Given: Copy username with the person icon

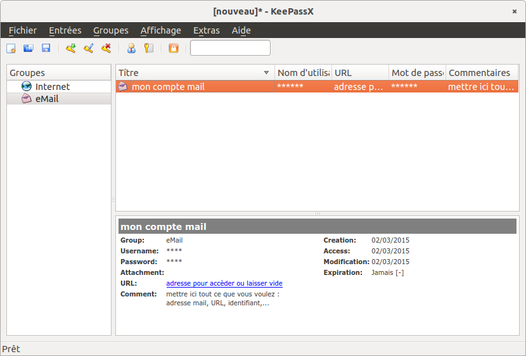Looking at the screenshot, I should pyautogui.click(x=131, y=48).
